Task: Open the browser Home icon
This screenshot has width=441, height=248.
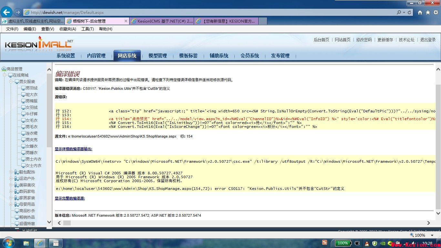Action: (420, 12)
